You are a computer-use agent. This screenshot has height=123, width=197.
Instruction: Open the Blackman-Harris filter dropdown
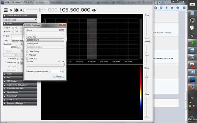click(x=17, y=41)
